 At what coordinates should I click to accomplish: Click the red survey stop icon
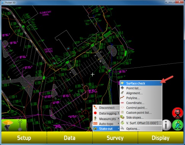pyautogui.click(x=178, y=113)
